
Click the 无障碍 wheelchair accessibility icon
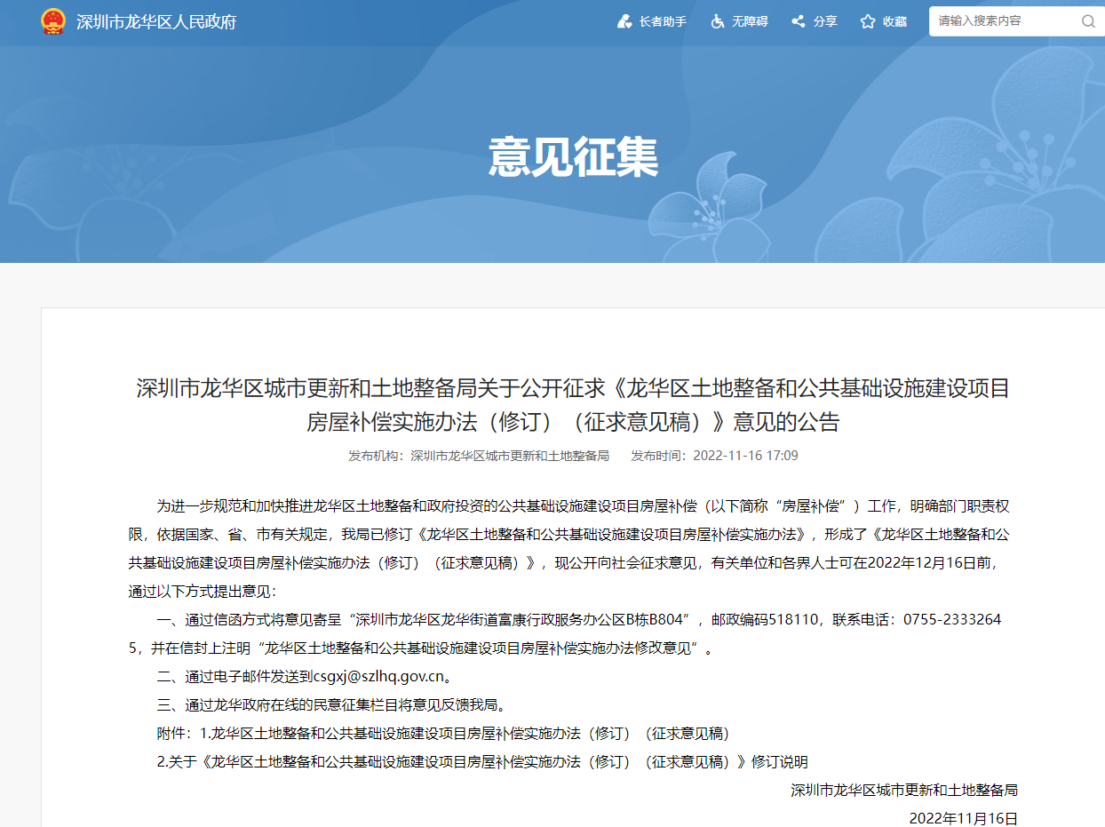[x=718, y=21]
